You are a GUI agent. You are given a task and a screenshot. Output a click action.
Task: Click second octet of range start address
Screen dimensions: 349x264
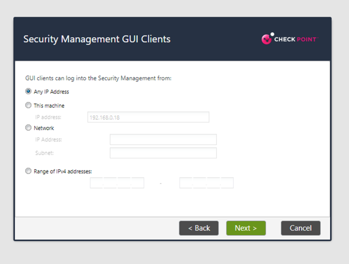110,183
